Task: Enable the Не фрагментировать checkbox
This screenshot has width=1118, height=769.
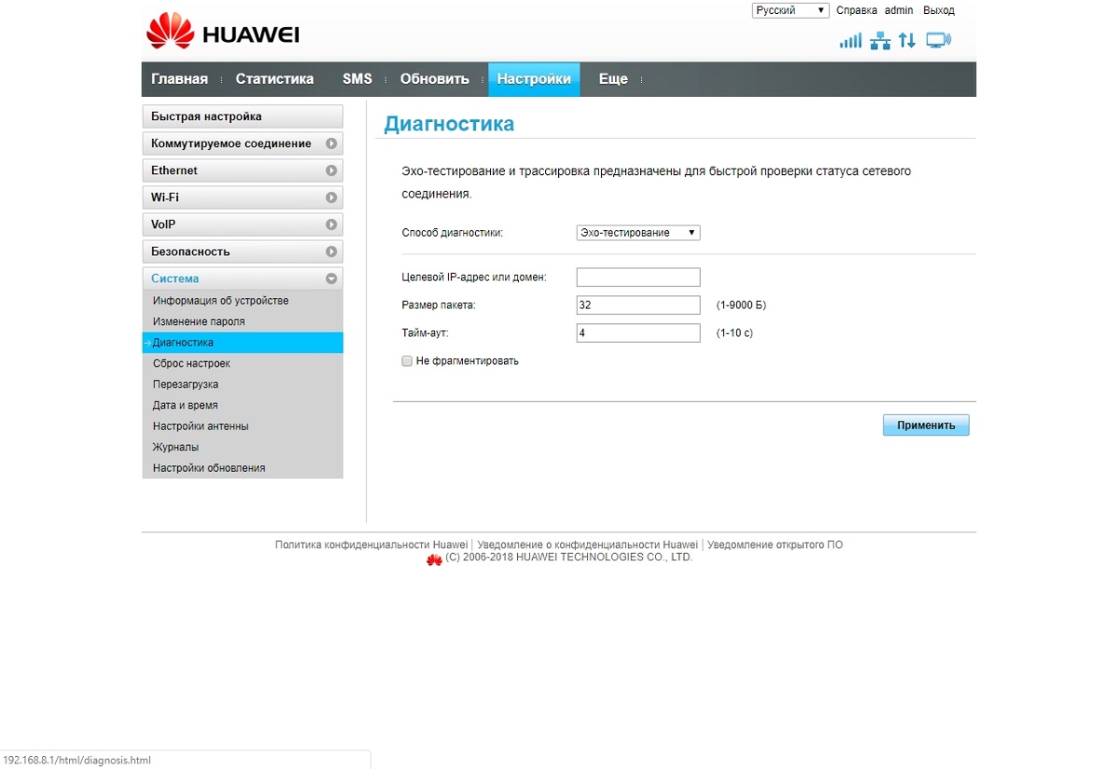Action: point(407,361)
